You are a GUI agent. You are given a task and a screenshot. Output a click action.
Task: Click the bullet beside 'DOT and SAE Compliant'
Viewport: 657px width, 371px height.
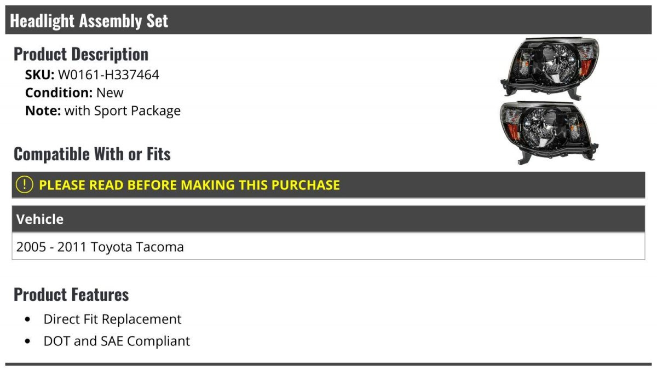28,341
